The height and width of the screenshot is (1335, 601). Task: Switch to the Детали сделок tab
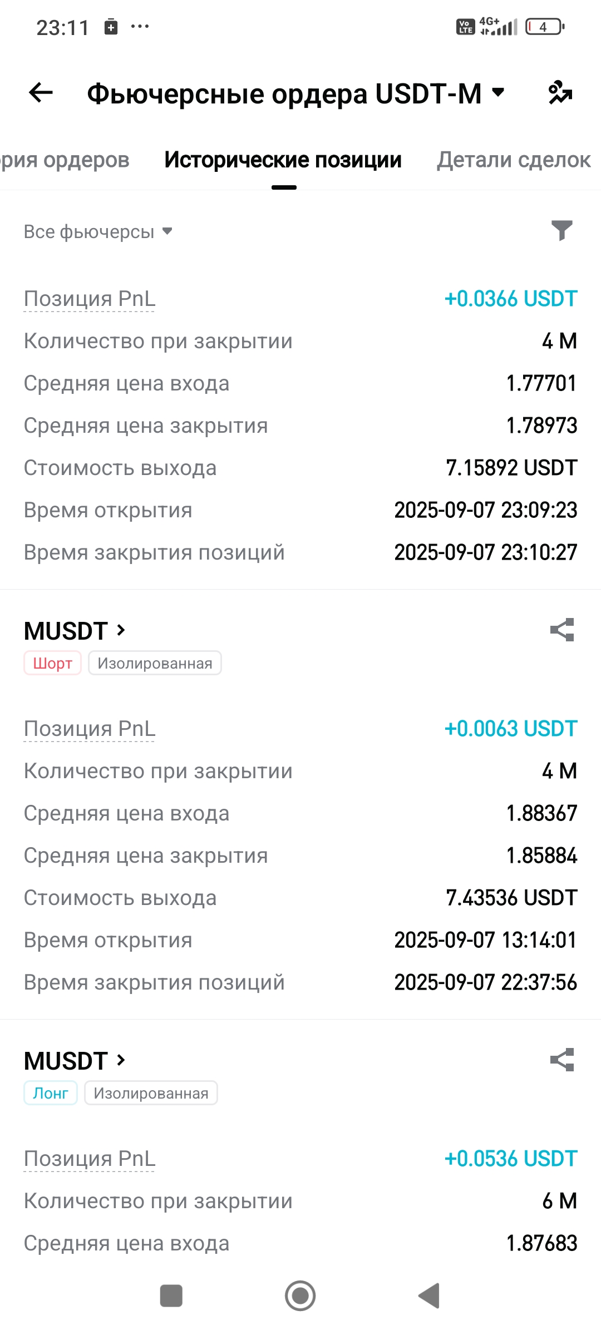pos(513,160)
